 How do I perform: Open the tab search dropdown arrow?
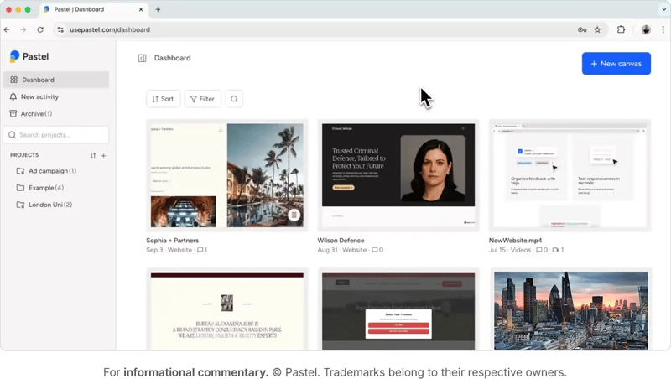[663, 9]
